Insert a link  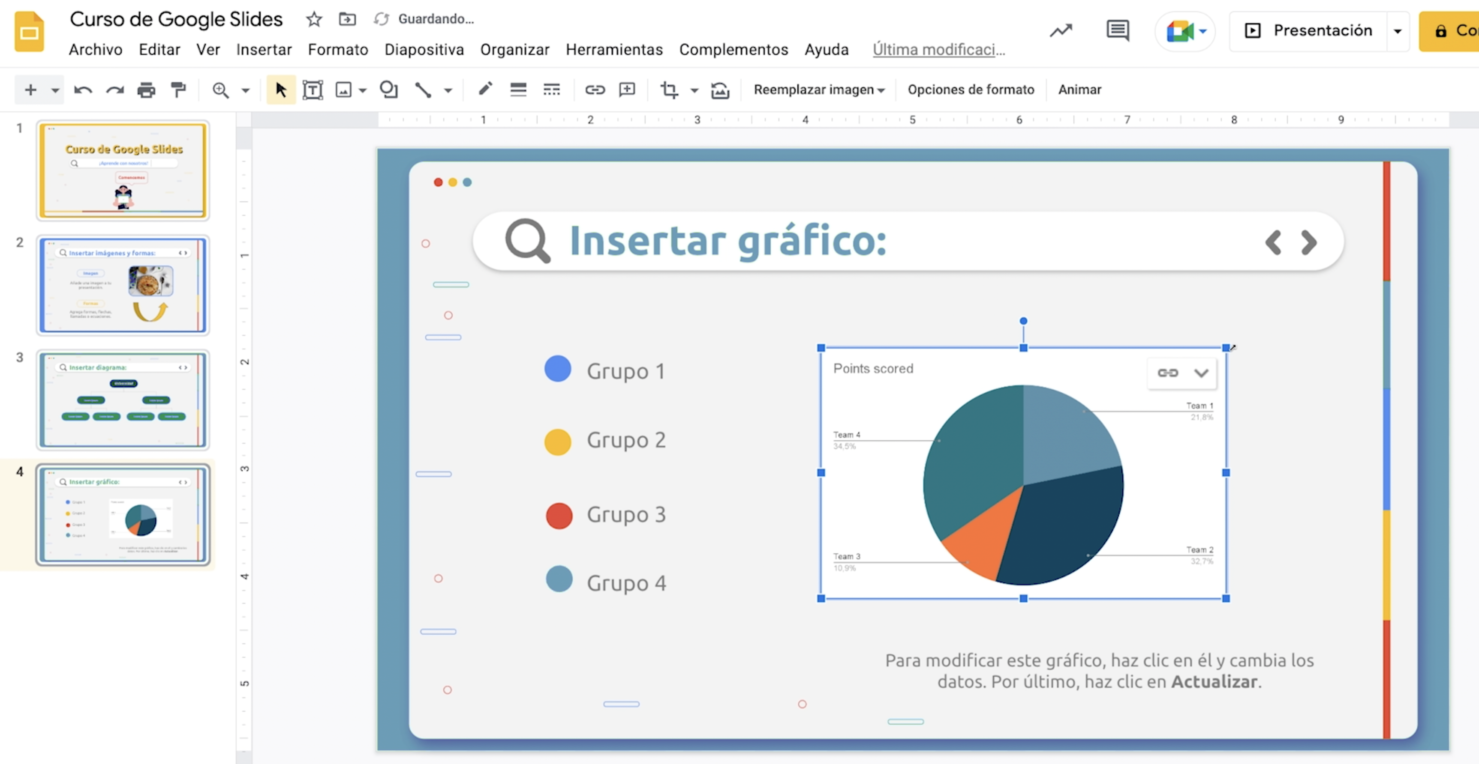click(x=594, y=90)
